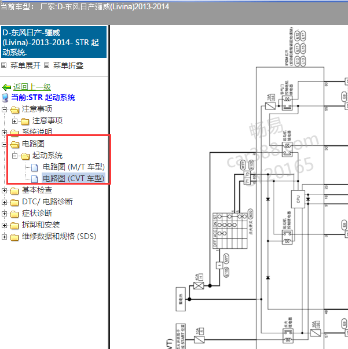The image size is (348, 349).
Task: Click the 返回上一级 link
Action: tap(32, 87)
